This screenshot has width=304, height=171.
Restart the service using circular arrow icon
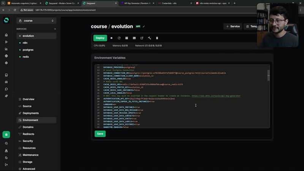point(119,38)
